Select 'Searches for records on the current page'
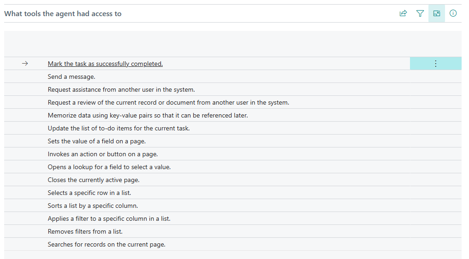The image size is (469, 259). tap(107, 245)
